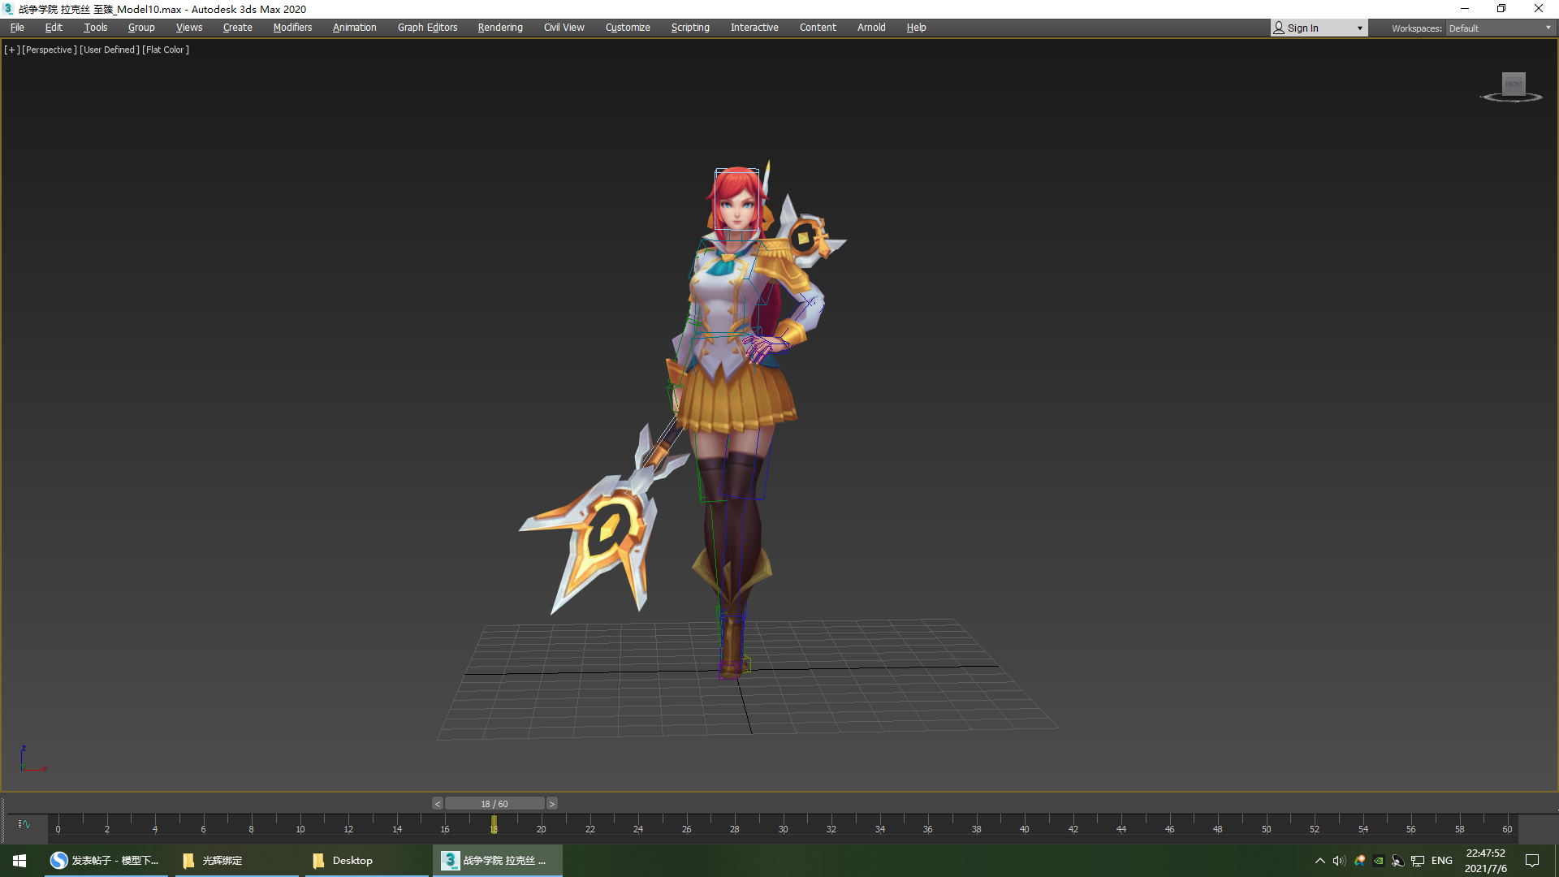The height and width of the screenshot is (877, 1559).
Task: Open Autodesk desktop app tray icon
Action: (x=1359, y=861)
